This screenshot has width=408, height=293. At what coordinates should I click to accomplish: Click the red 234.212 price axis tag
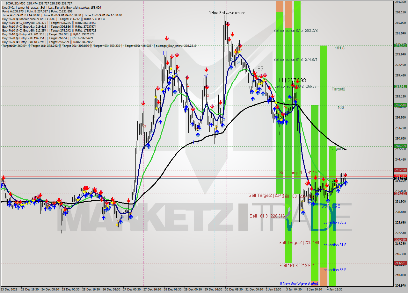click(400, 193)
